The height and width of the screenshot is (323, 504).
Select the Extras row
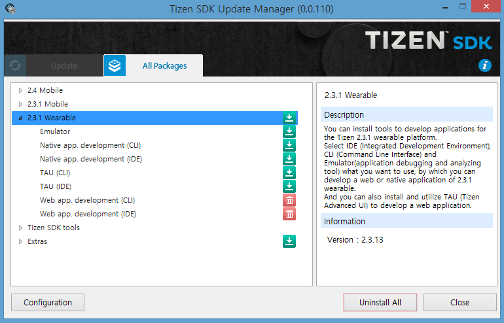(x=154, y=241)
